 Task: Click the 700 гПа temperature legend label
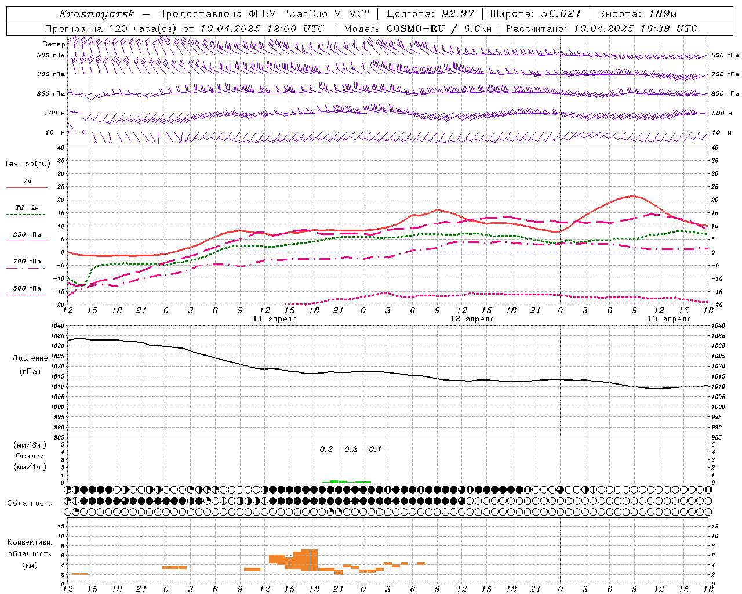27,262
